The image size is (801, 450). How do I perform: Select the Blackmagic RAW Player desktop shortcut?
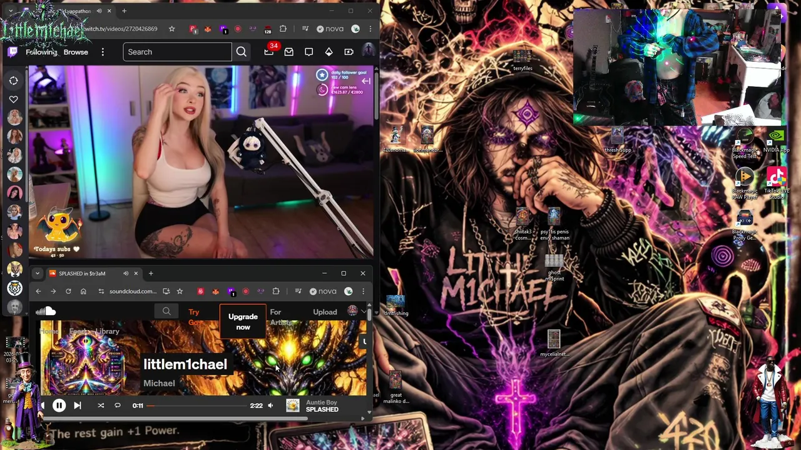744,184
